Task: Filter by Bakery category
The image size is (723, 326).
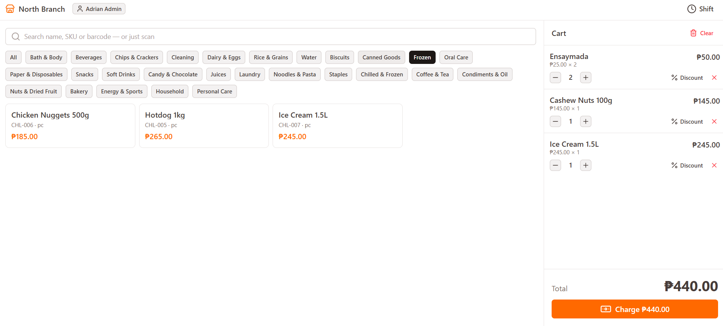Action: click(79, 91)
